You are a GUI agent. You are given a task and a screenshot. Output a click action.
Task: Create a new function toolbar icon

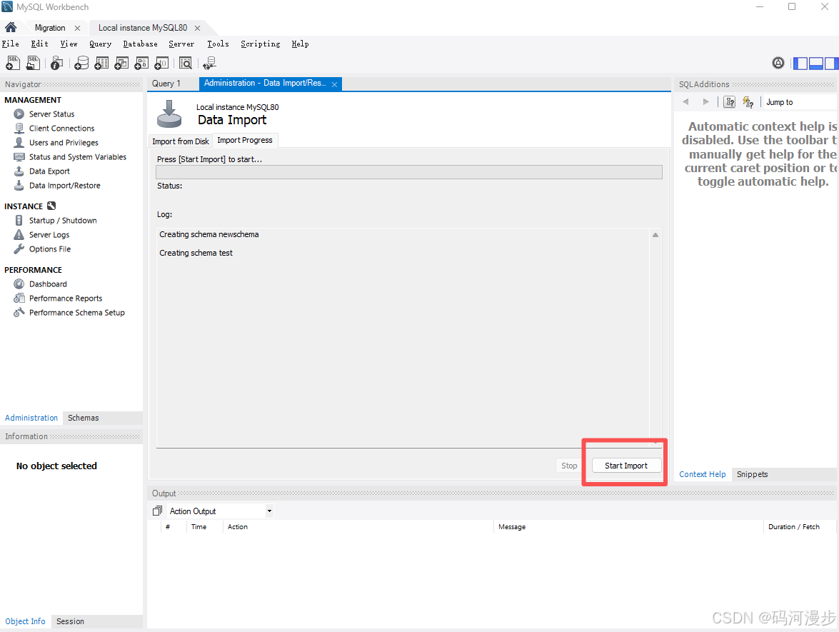(x=161, y=63)
